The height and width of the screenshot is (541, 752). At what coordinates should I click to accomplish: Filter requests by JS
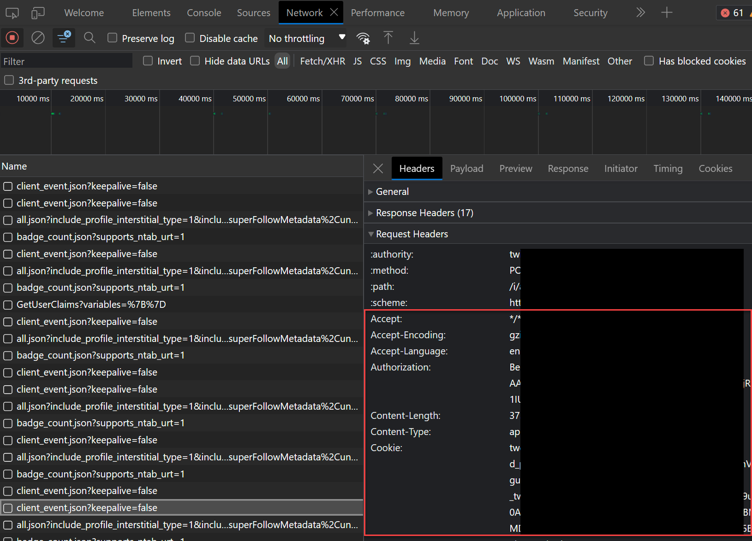(358, 61)
